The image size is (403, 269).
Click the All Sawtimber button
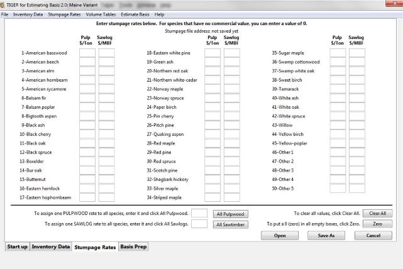(x=231, y=224)
